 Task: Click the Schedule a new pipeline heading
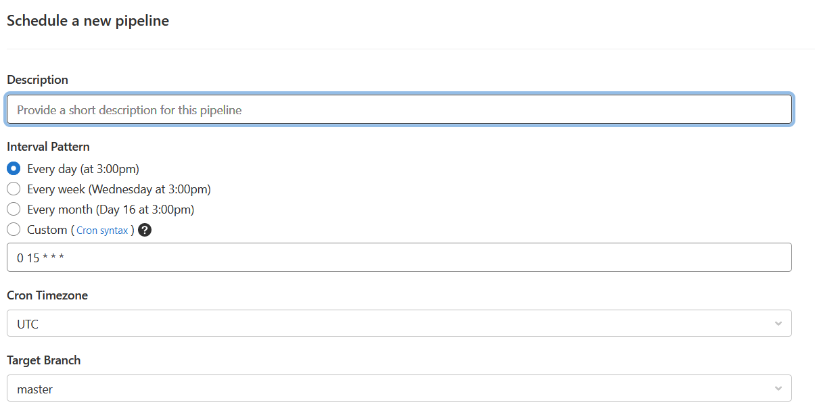point(88,21)
